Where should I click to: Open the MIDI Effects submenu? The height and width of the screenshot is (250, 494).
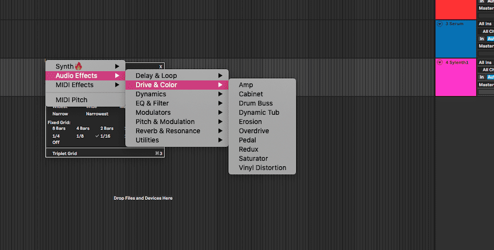(x=85, y=85)
